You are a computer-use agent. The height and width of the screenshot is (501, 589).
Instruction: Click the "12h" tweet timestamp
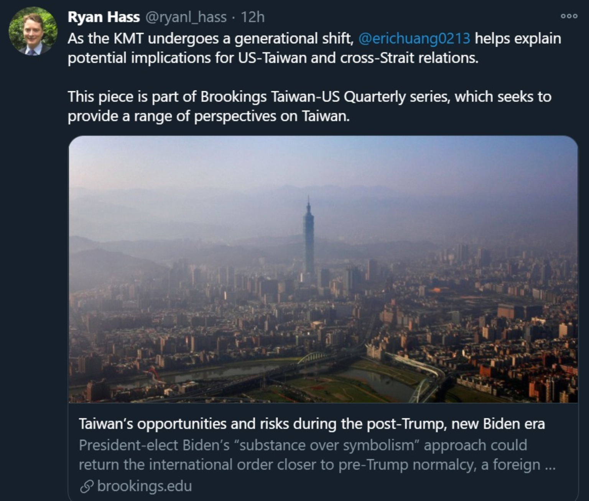(253, 17)
